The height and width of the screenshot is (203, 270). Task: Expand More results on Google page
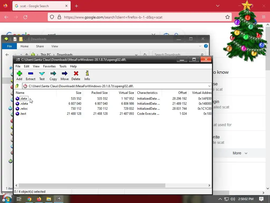point(240,153)
